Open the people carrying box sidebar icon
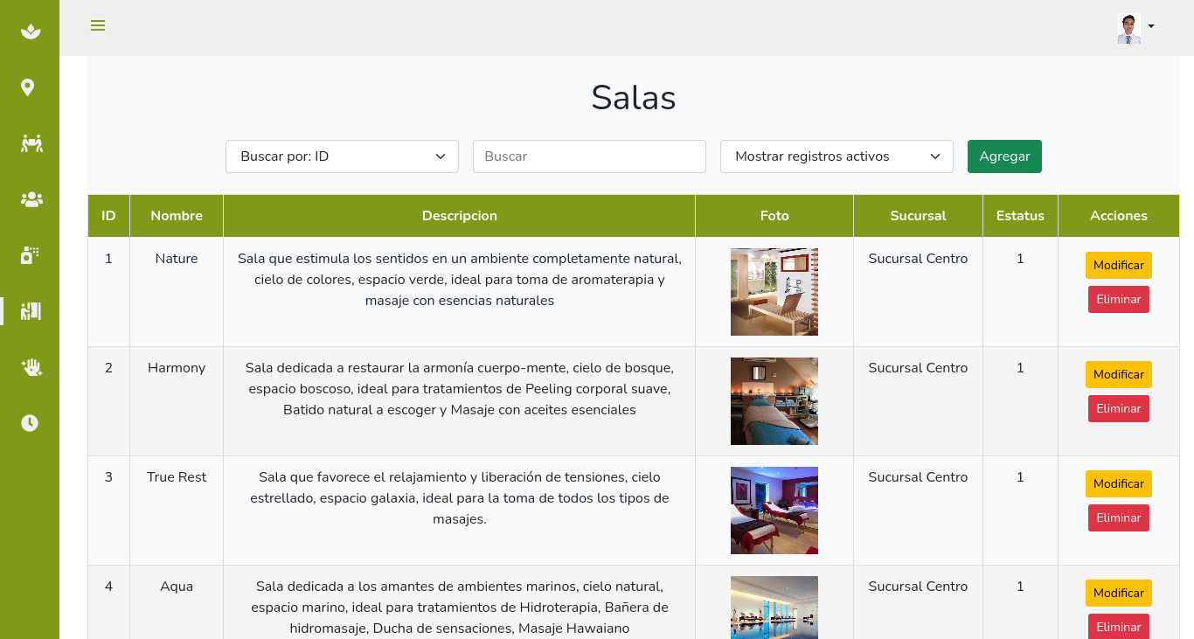The width and height of the screenshot is (1194, 639). point(31,143)
